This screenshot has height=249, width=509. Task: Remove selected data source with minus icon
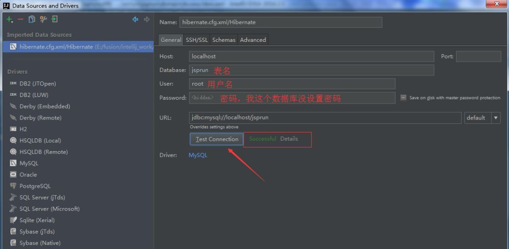(20, 19)
